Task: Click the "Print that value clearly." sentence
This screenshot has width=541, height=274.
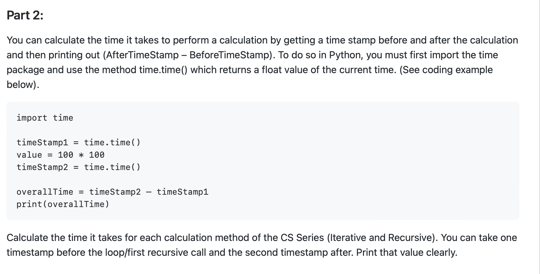Action: [407, 252]
